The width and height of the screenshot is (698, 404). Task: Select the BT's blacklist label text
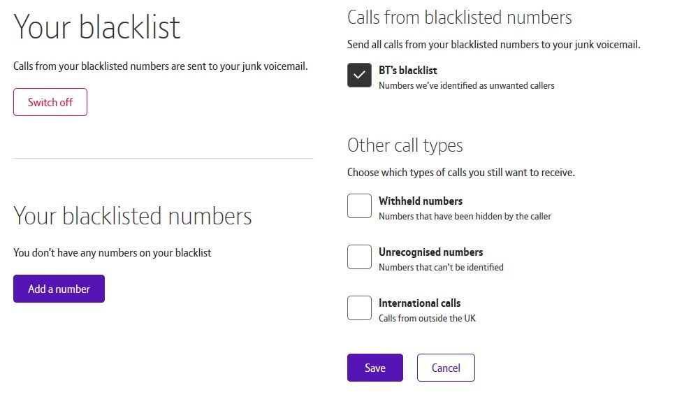[409, 70]
